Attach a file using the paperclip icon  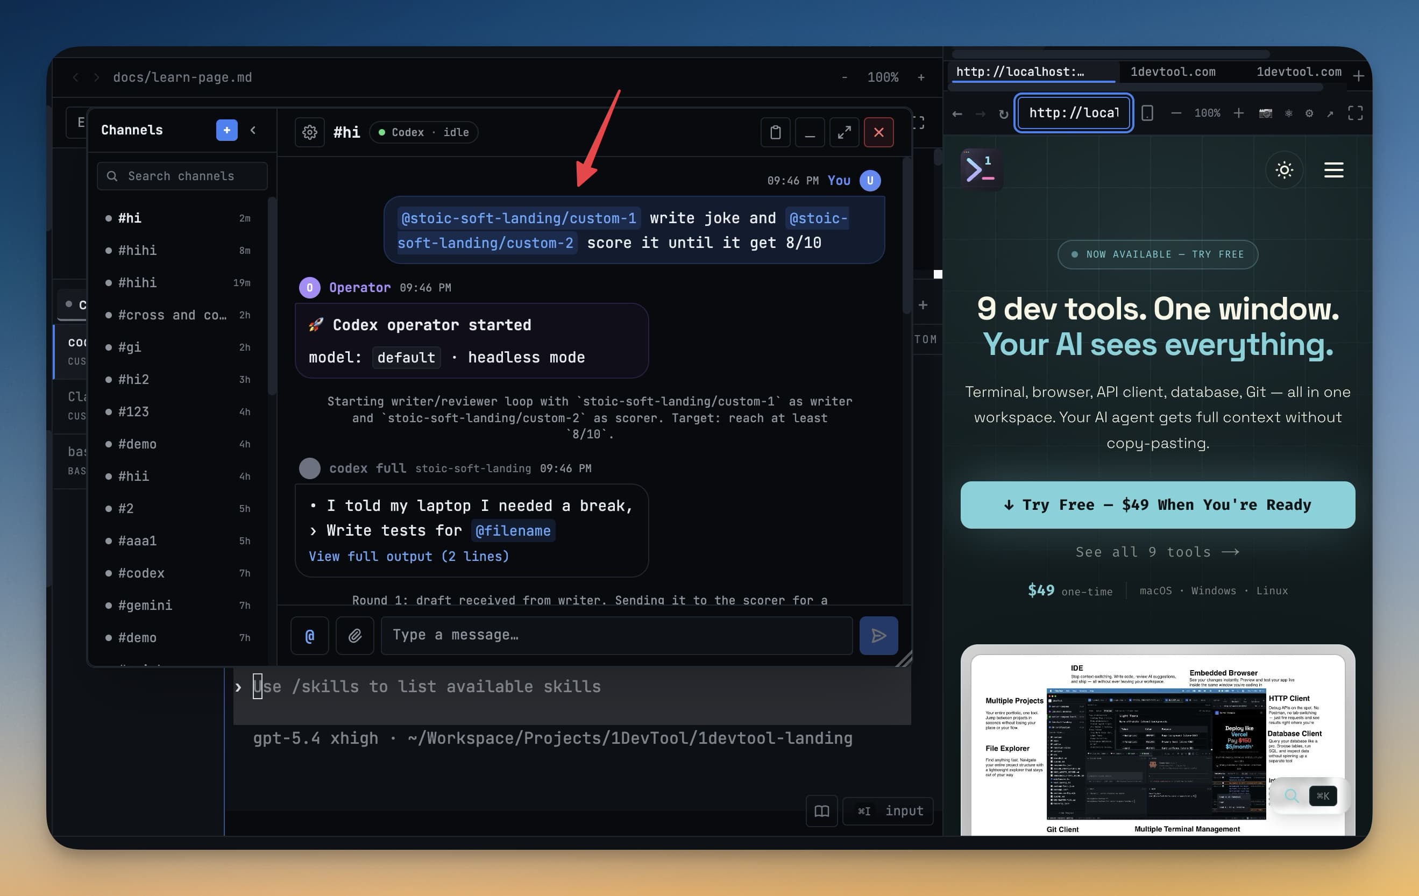(355, 635)
